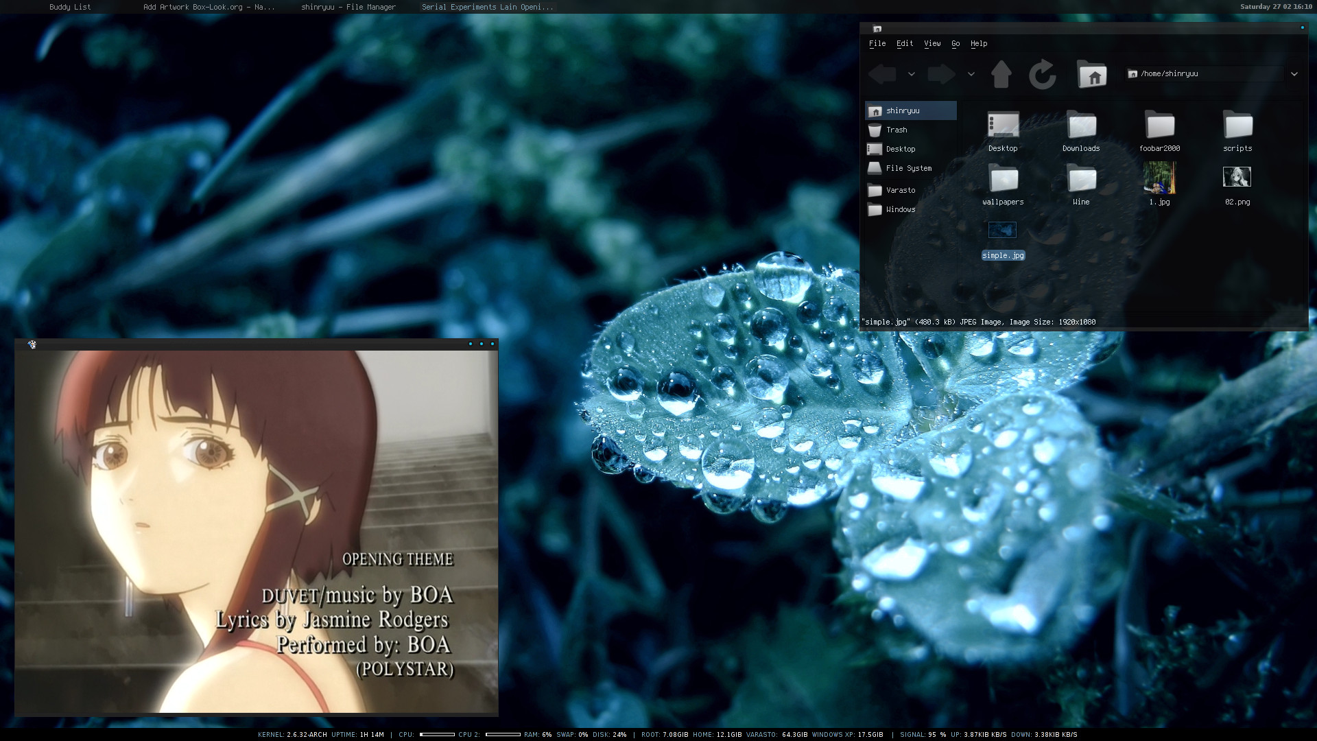Image resolution: width=1317 pixels, height=741 pixels.
Task: Switch to Serial Experiments Lain task
Action: coord(487,7)
